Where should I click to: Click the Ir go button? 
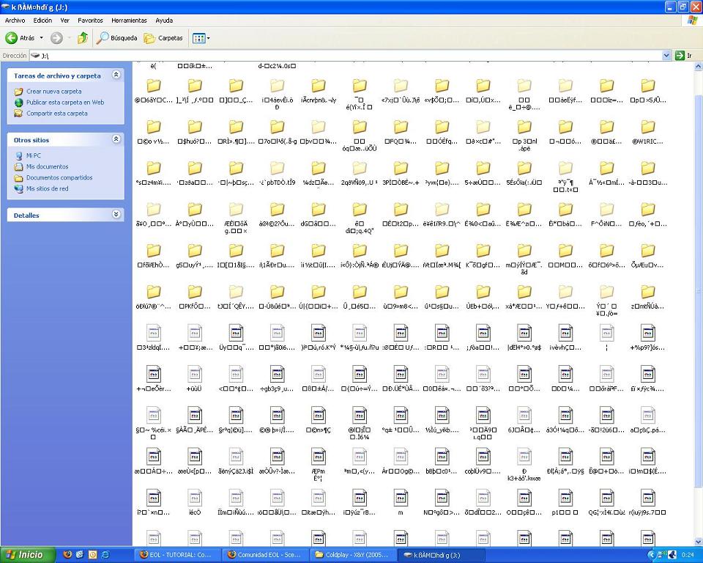683,56
